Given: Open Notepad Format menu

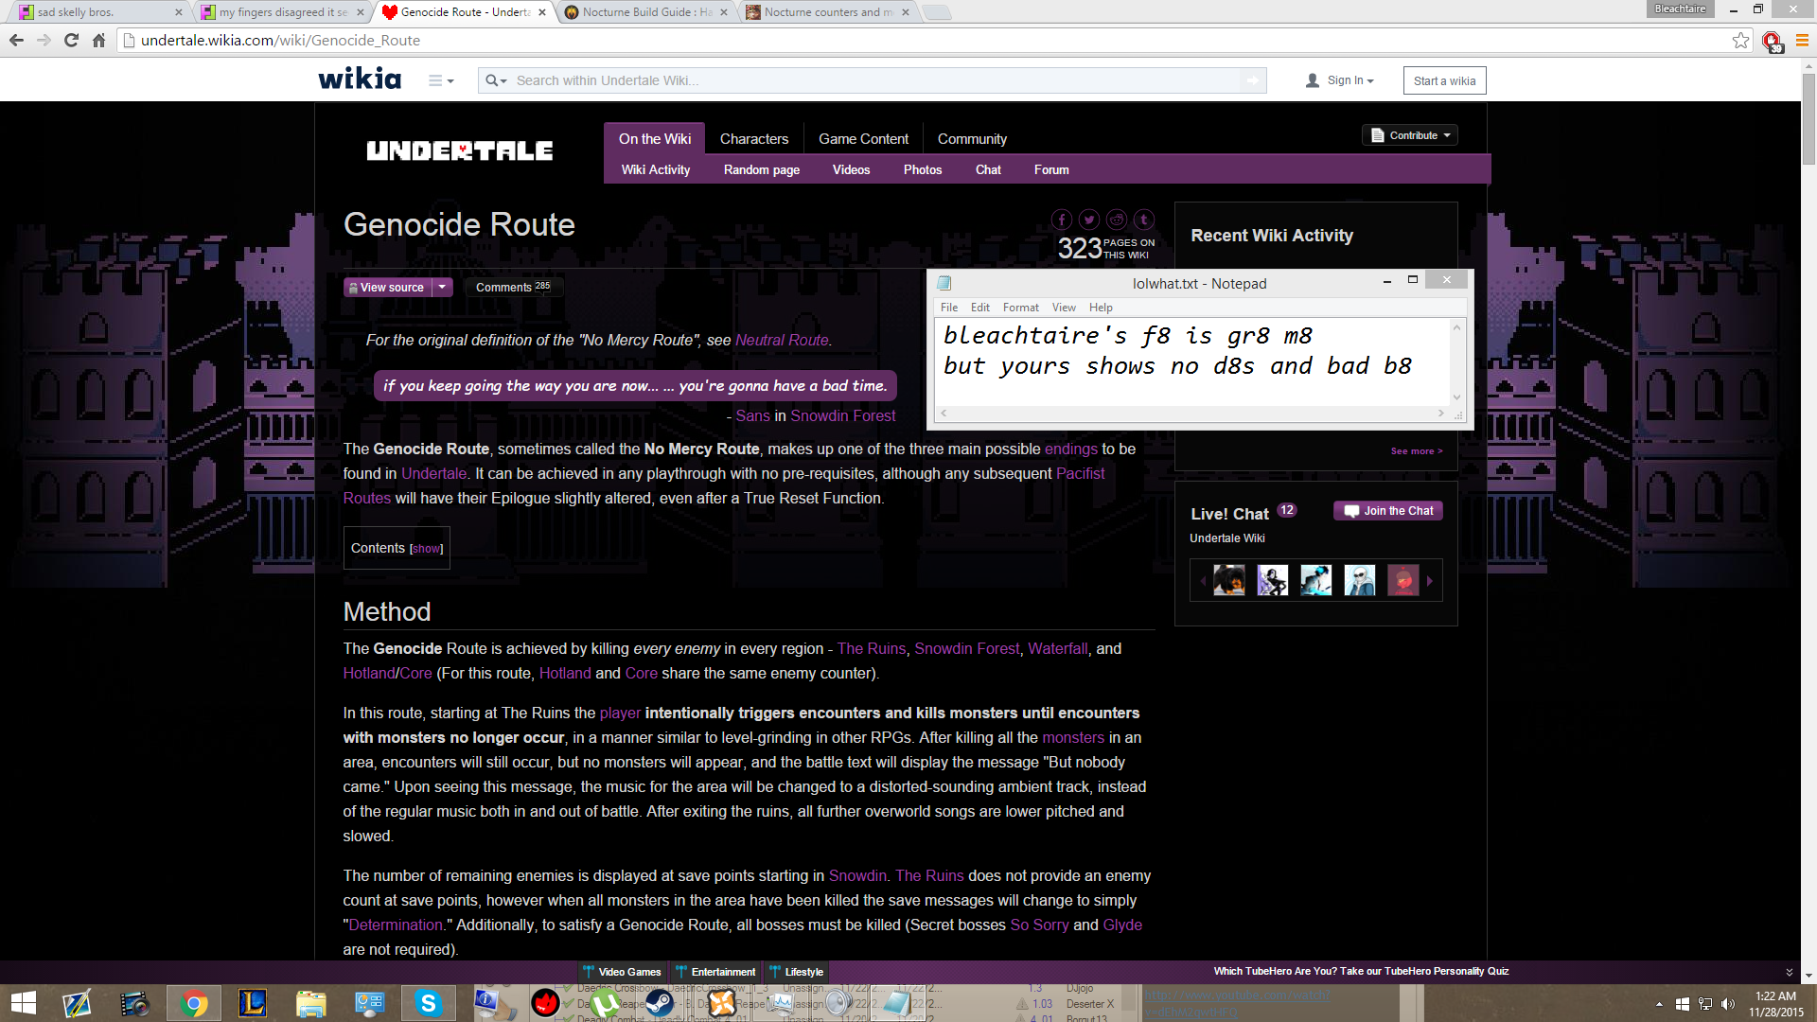Looking at the screenshot, I should 1020,308.
